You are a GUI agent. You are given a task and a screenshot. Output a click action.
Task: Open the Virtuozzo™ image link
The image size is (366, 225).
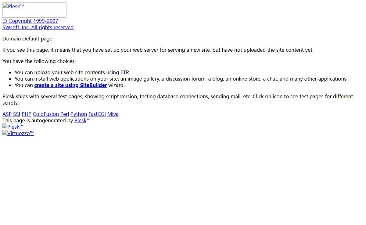click(x=18, y=133)
